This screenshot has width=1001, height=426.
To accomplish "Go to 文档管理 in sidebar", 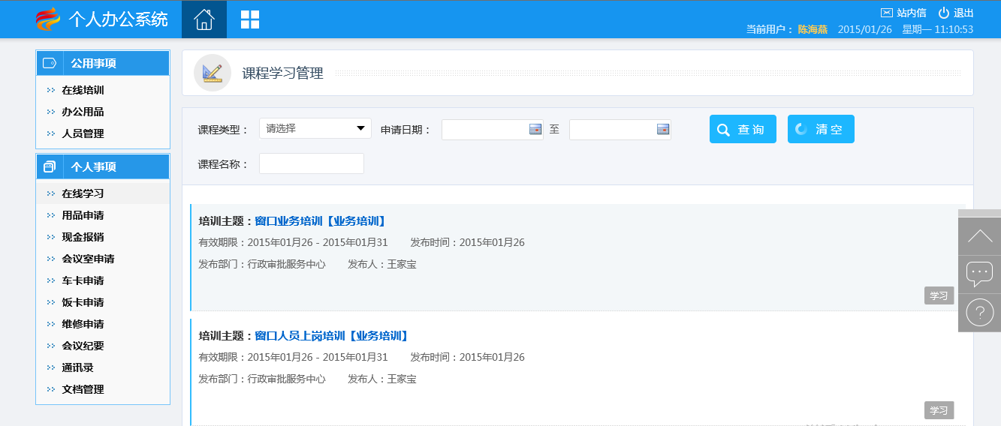I will [x=83, y=389].
